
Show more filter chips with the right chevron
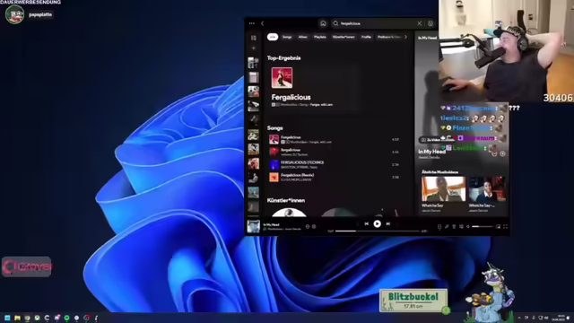(405, 37)
